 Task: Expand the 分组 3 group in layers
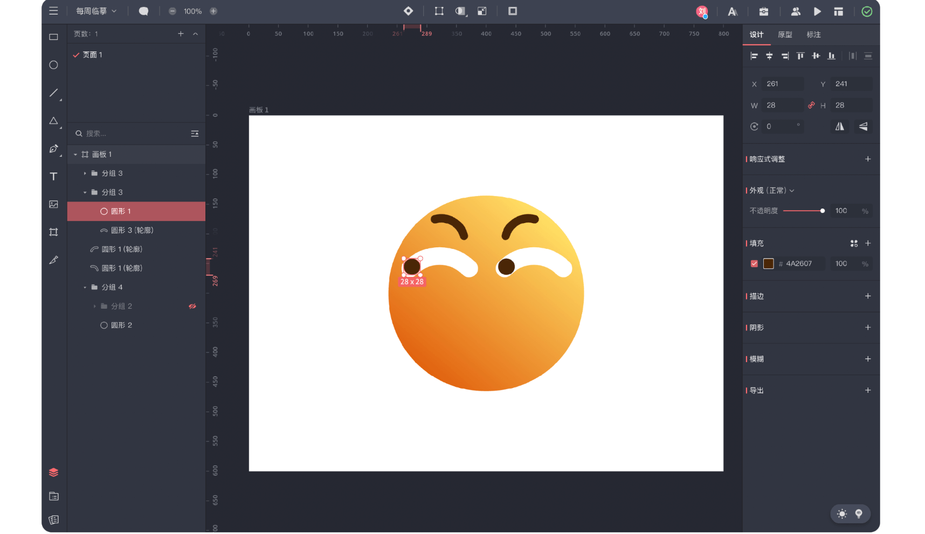tap(85, 173)
